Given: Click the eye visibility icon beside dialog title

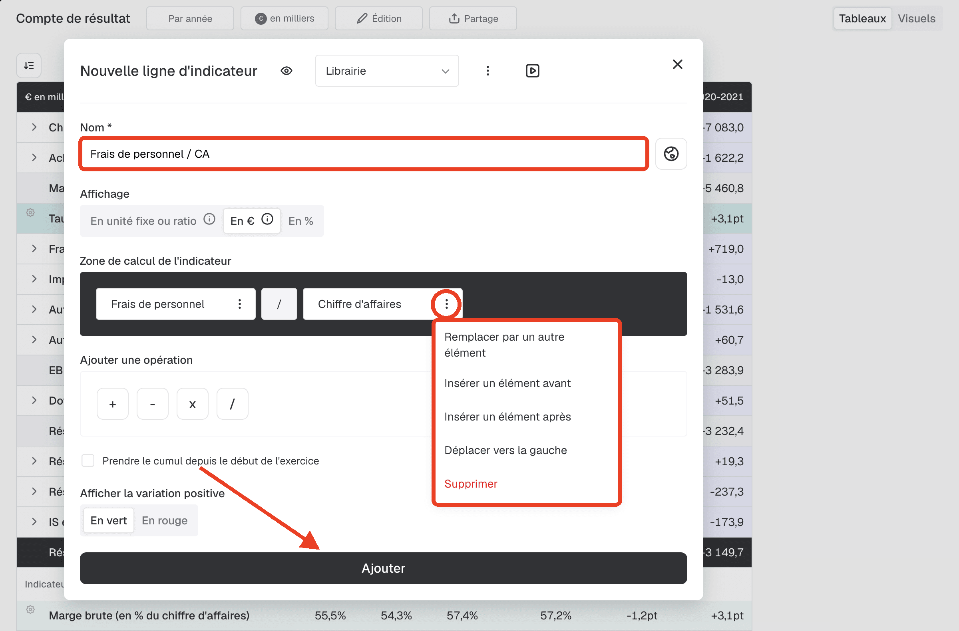Looking at the screenshot, I should (x=286, y=71).
